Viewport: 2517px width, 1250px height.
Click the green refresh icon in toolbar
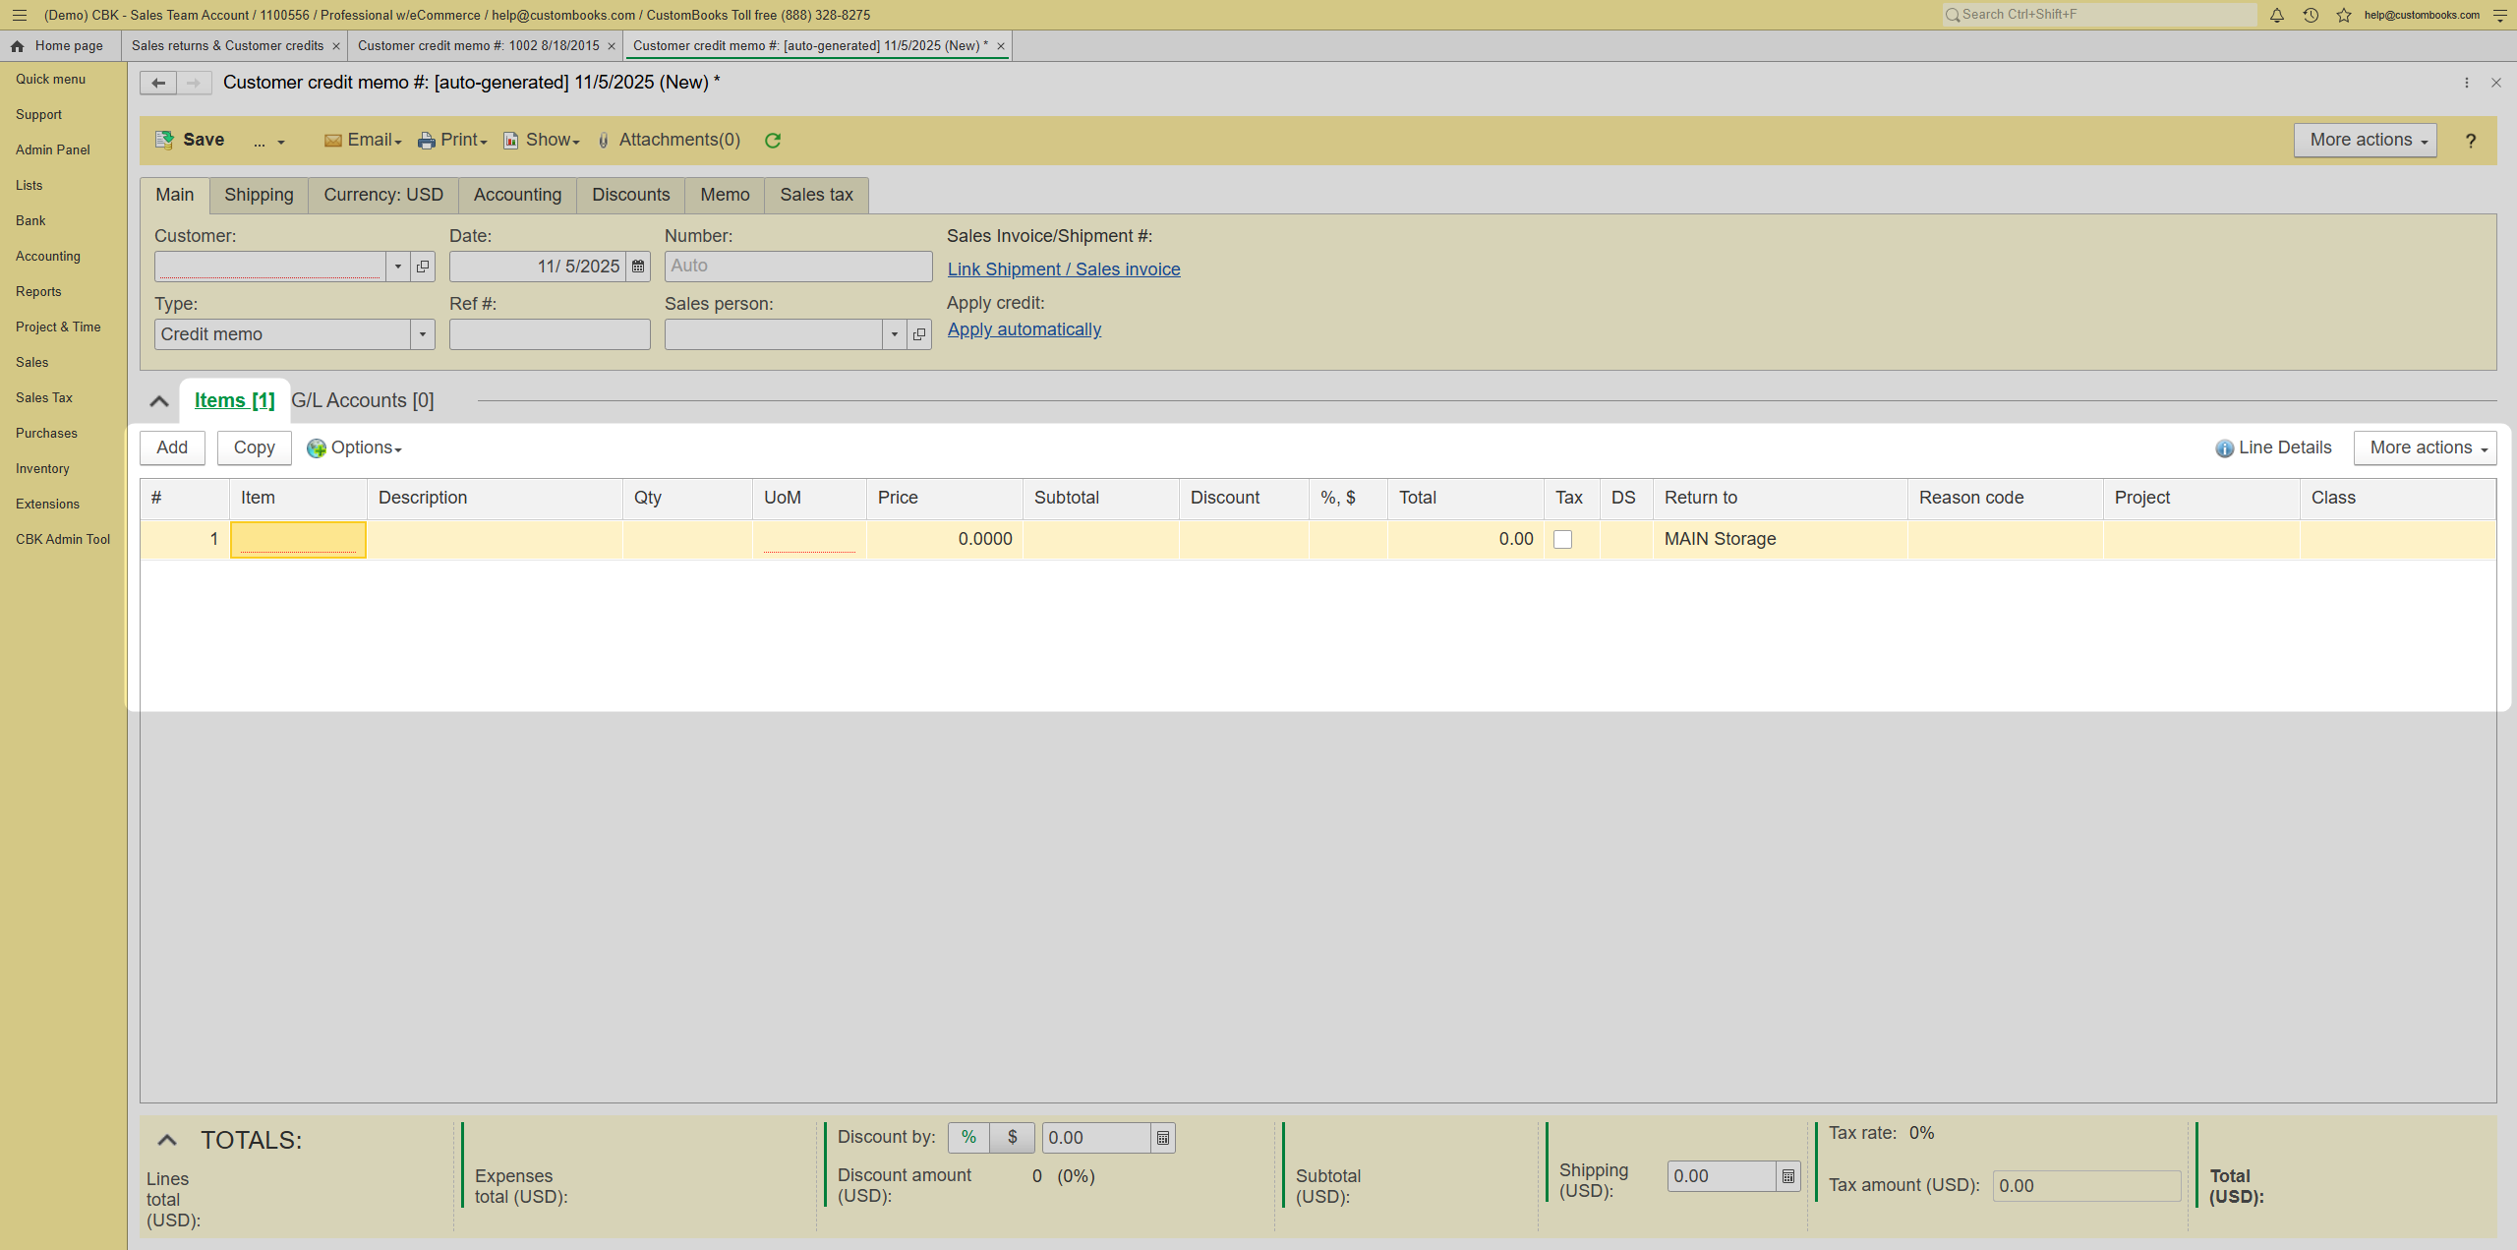[x=773, y=141]
